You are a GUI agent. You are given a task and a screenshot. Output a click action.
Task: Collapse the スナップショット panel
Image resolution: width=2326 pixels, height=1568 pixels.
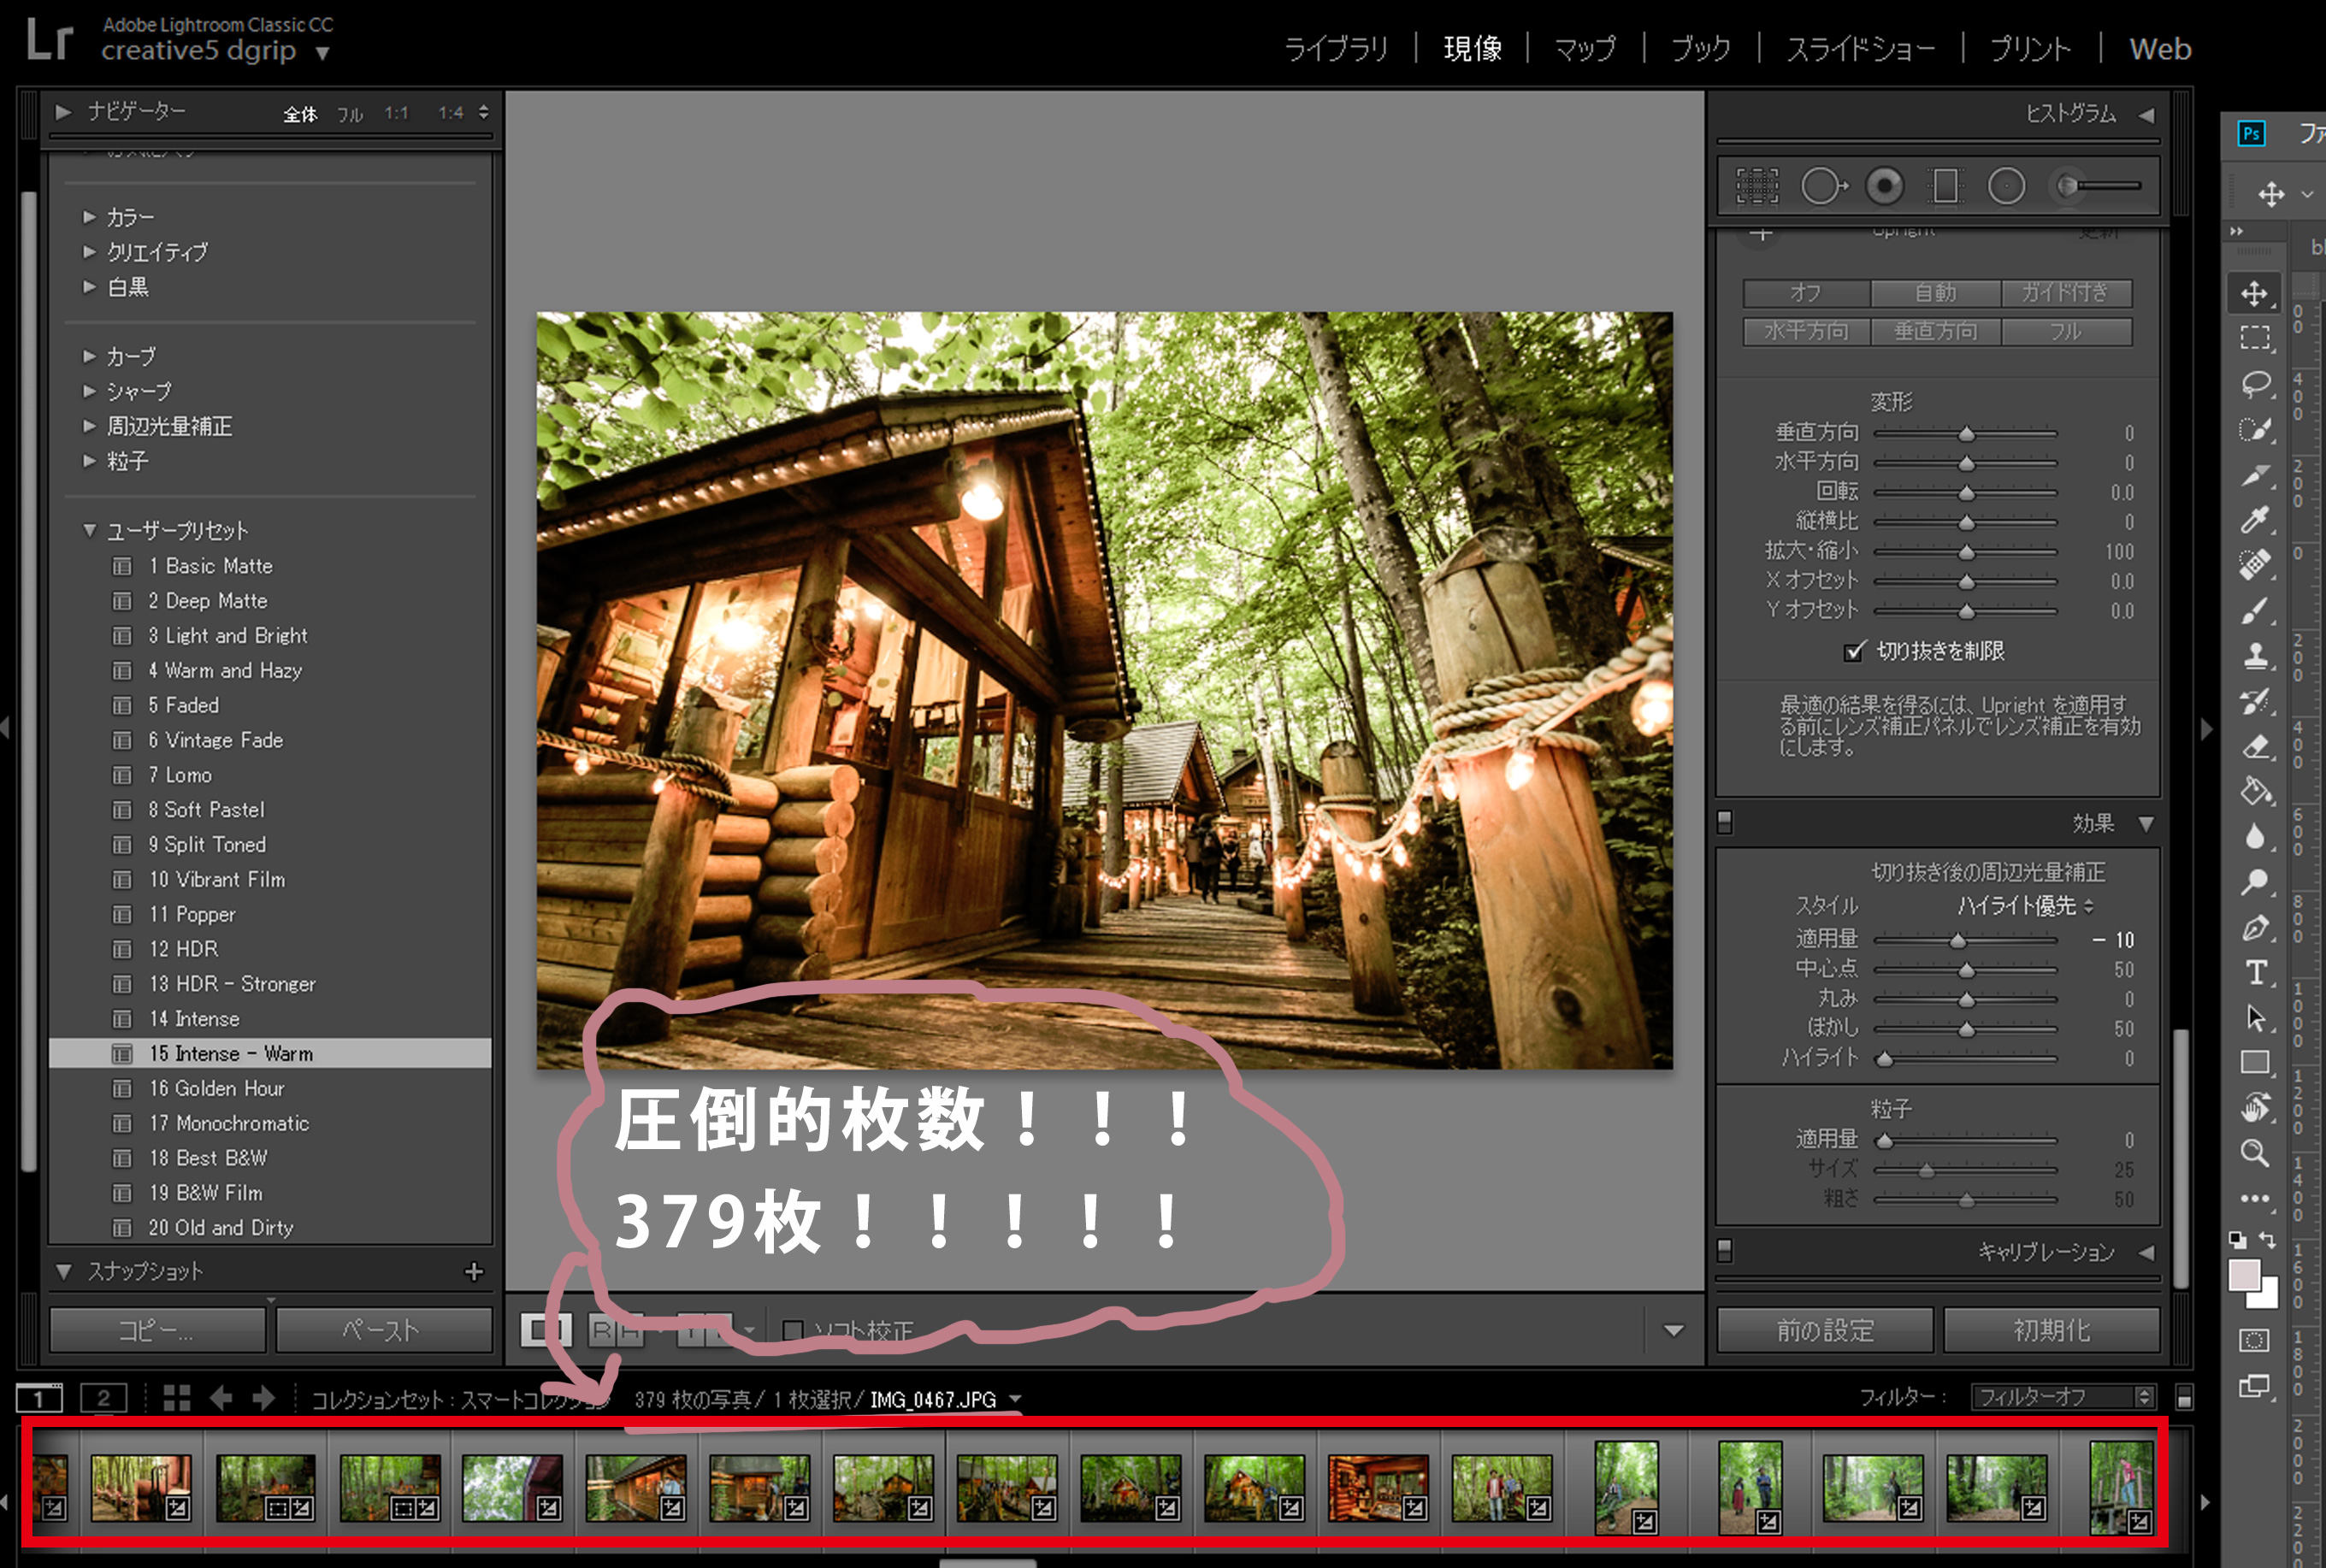[64, 1272]
